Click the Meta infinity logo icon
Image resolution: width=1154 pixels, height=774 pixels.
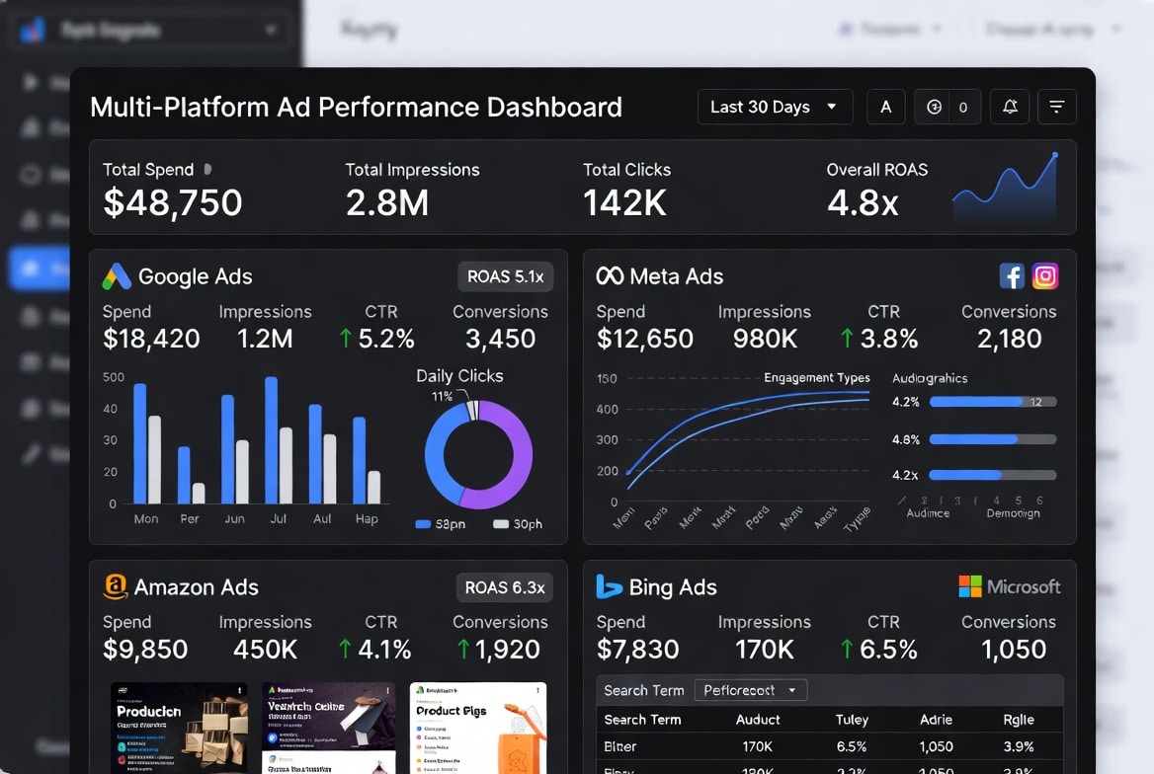(610, 275)
